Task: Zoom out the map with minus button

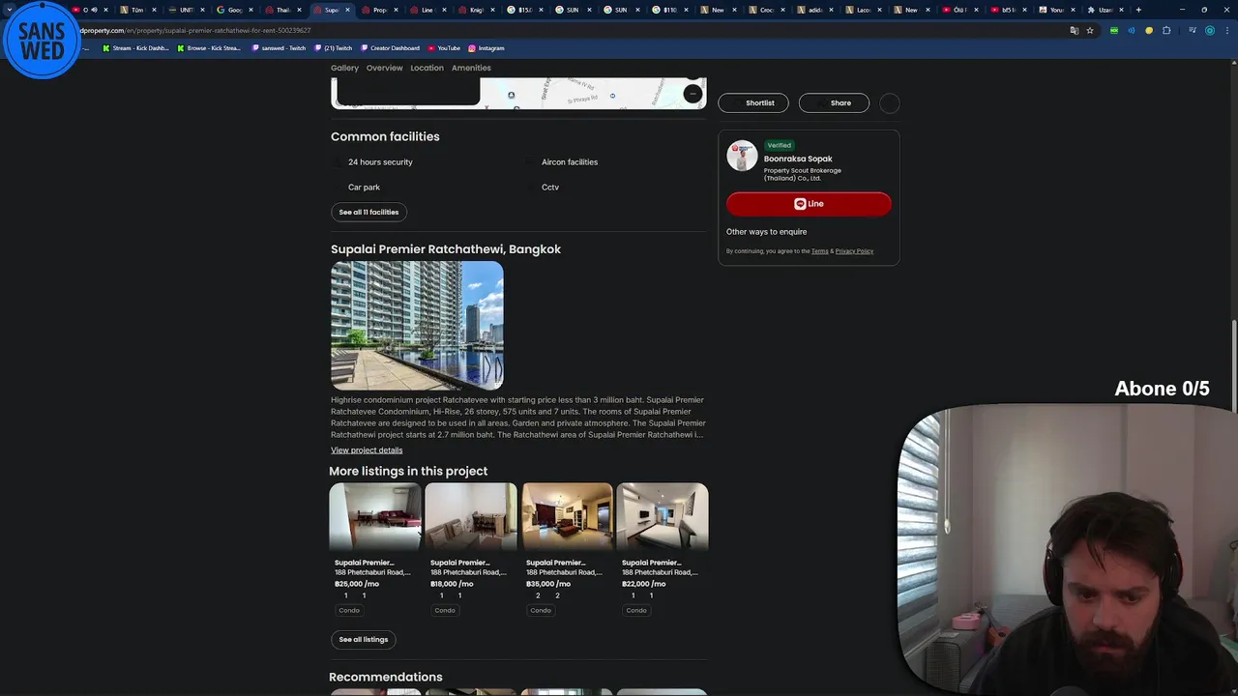Action: coord(693,94)
